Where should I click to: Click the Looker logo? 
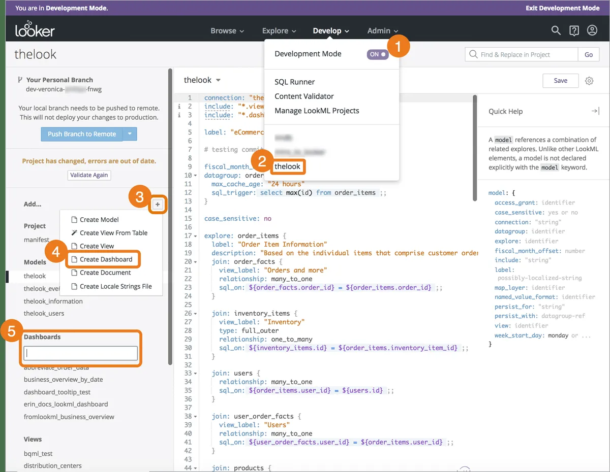tap(35, 30)
